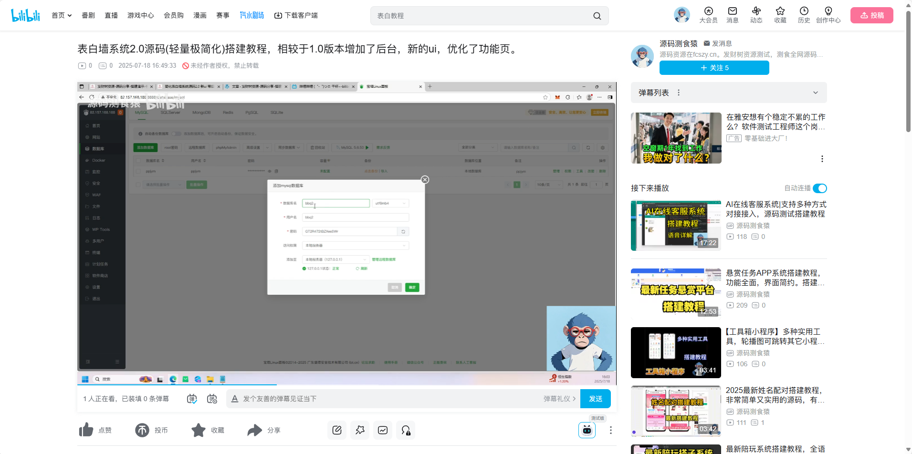Click the pink 投稿 upload button

pos(872,15)
